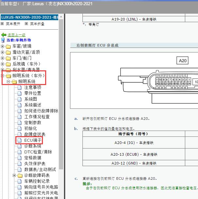Open the 诊断系统 page
Image resolution: width=198 pixels, height=199 pixels.
click(x=33, y=146)
